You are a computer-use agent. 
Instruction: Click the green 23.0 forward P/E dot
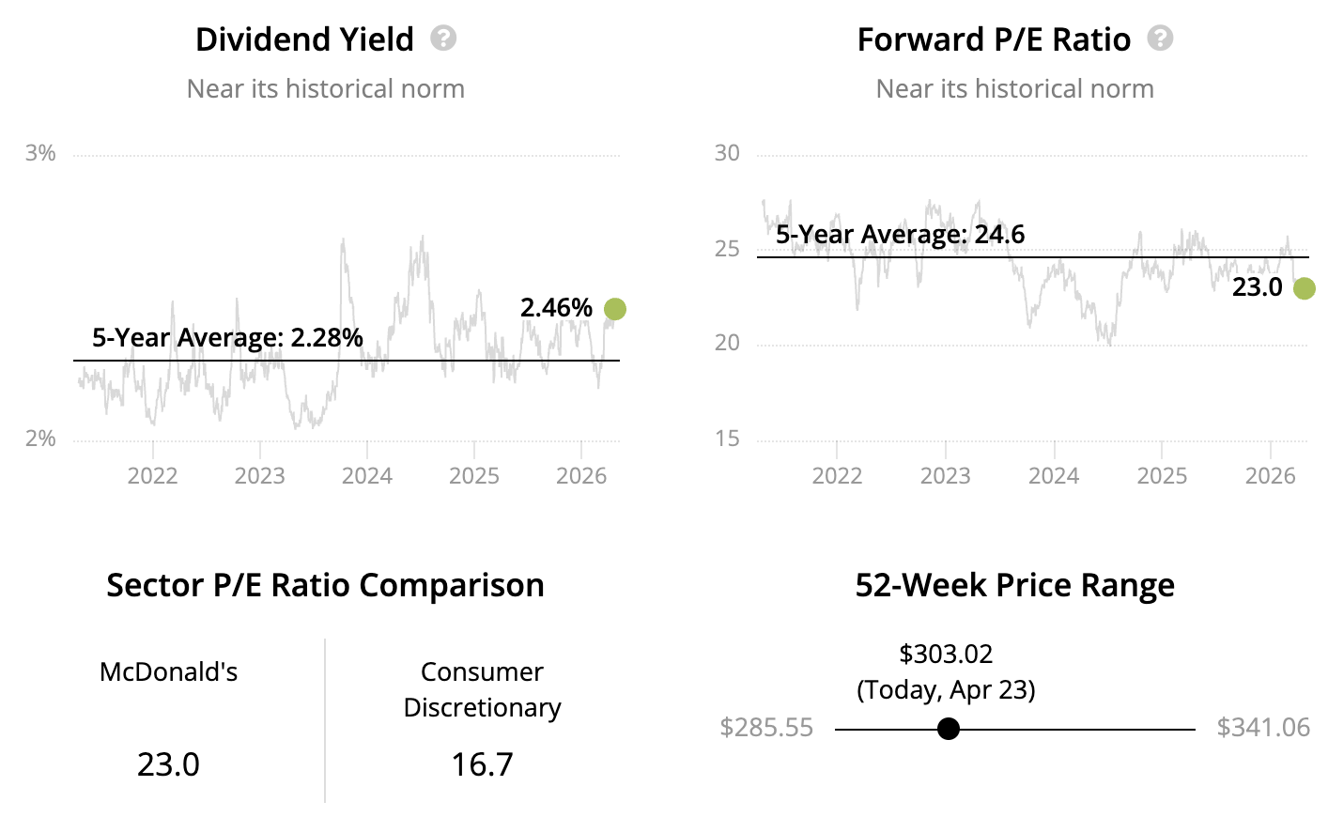(1304, 288)
